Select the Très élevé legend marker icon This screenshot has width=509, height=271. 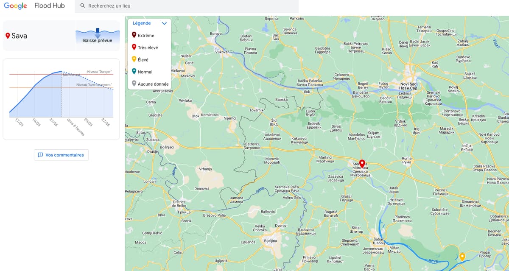(133, 47)
